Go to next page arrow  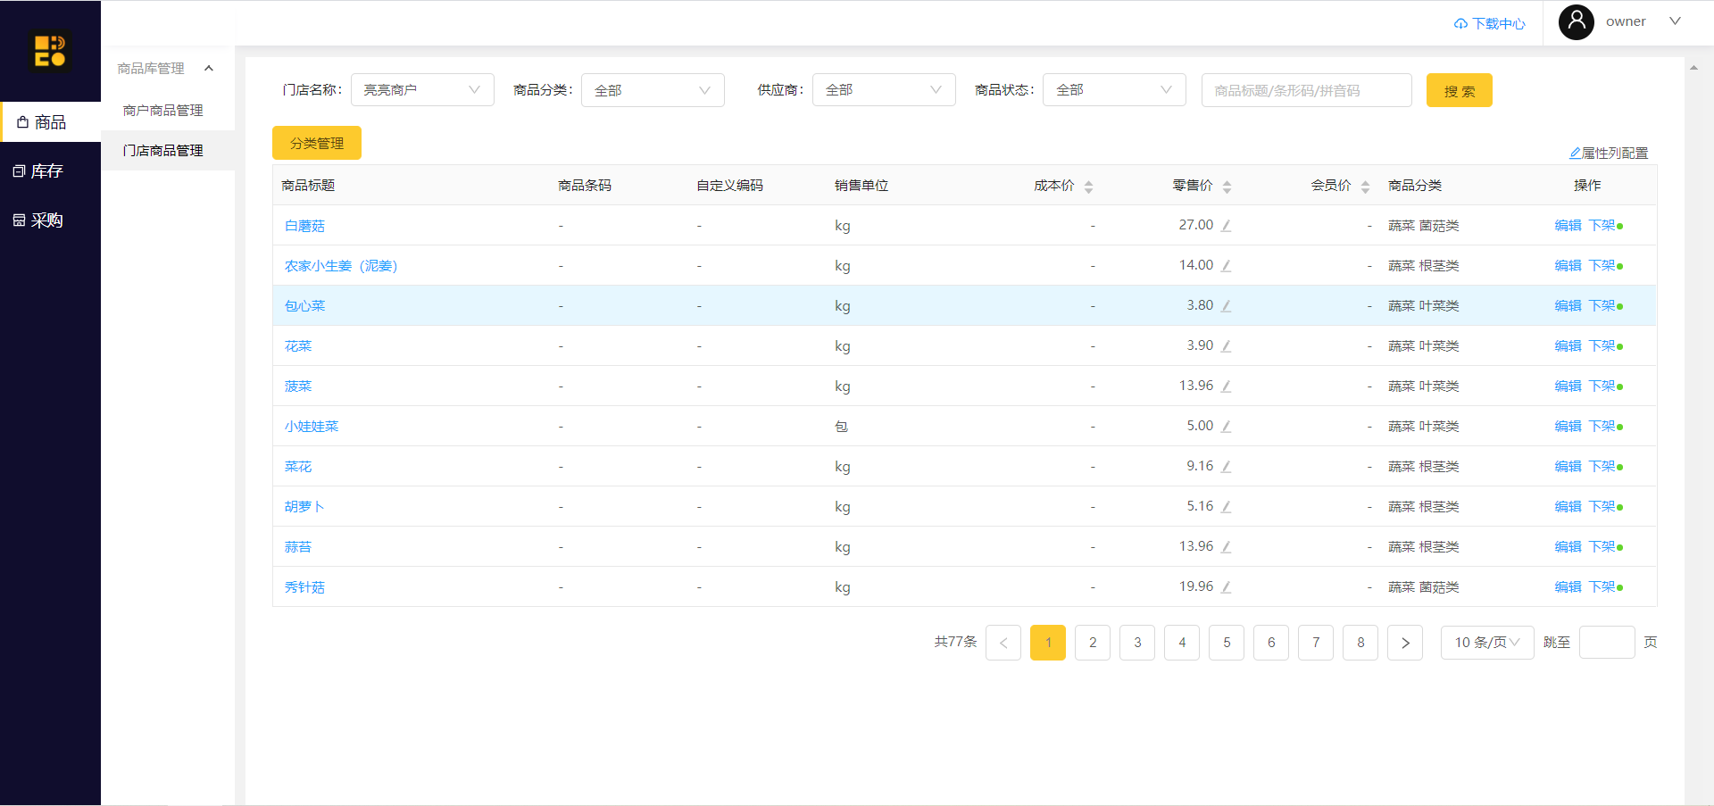coord(1405,643)
